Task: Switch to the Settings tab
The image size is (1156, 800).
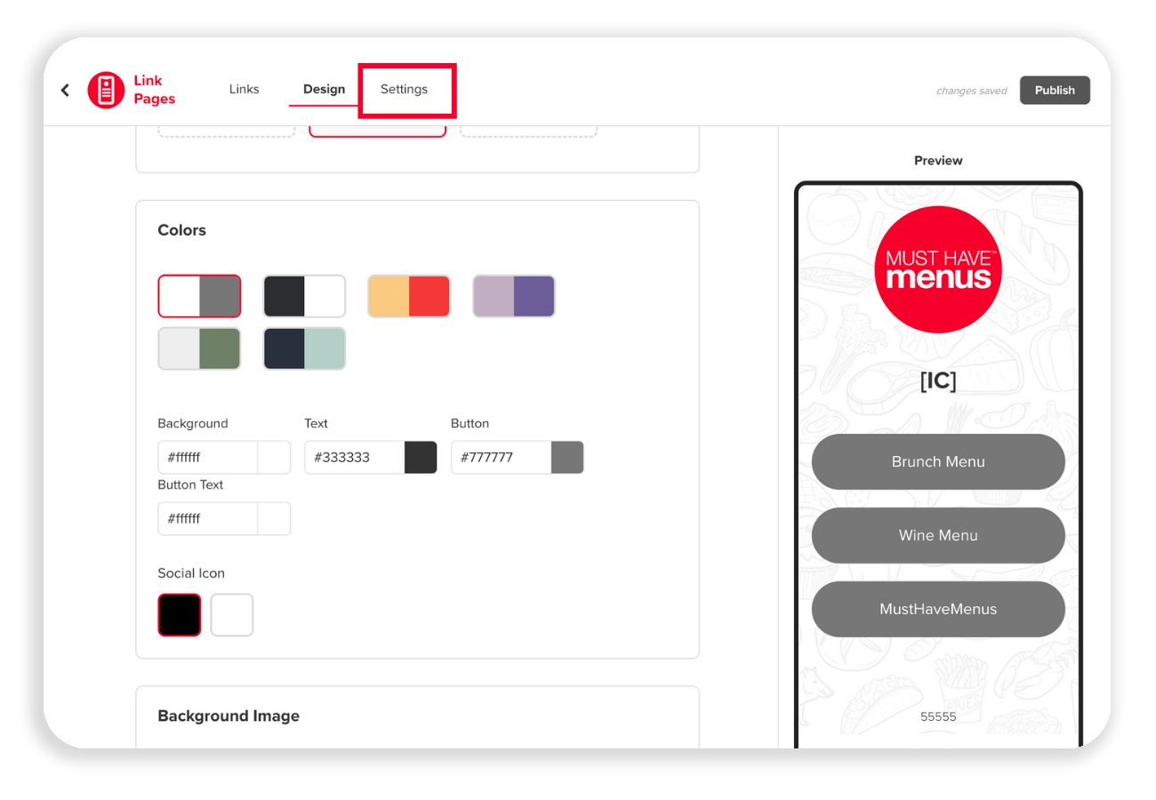Action: tap(404, 89)
